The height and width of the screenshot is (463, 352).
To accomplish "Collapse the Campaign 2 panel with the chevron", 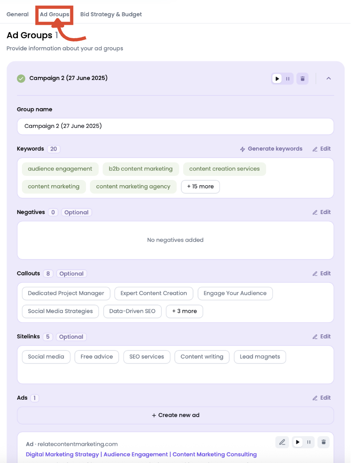I will tap(328, 78).
